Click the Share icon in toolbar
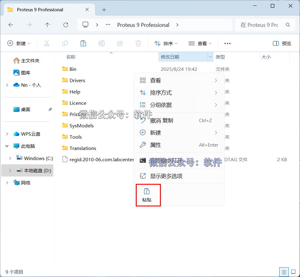The width and height of the screenshot is (300, 277). coord(120,43)
